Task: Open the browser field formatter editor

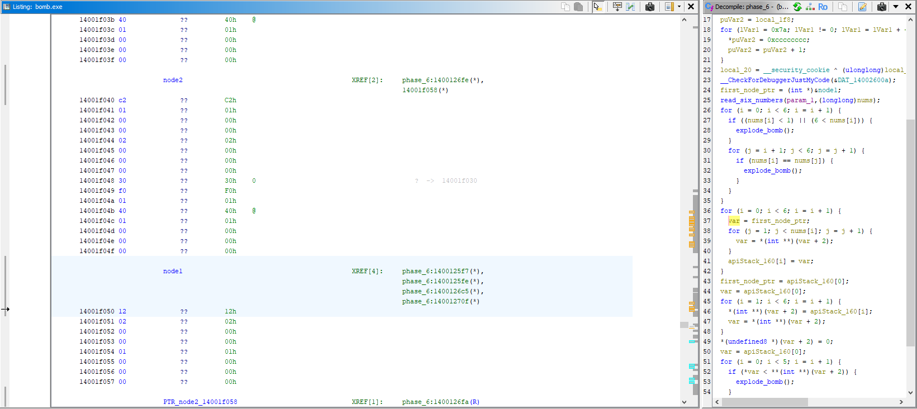Action: 617,7
